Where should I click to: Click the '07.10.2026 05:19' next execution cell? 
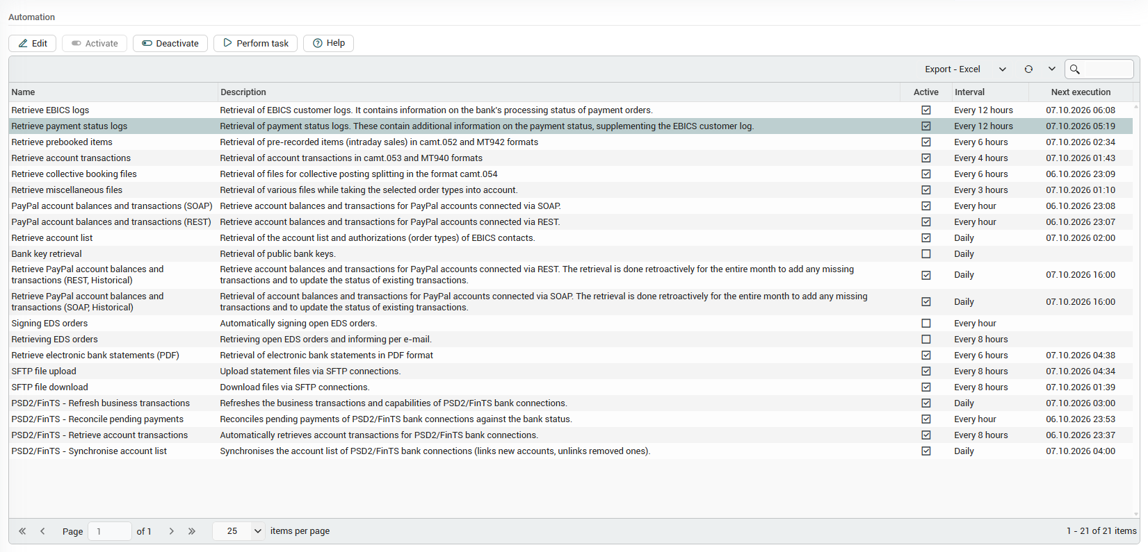1081,126
